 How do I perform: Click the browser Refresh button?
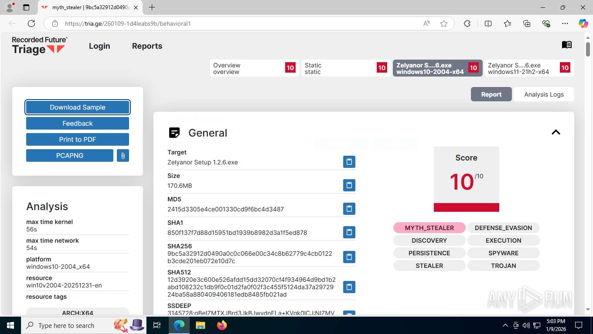click(x=31, y=23)
